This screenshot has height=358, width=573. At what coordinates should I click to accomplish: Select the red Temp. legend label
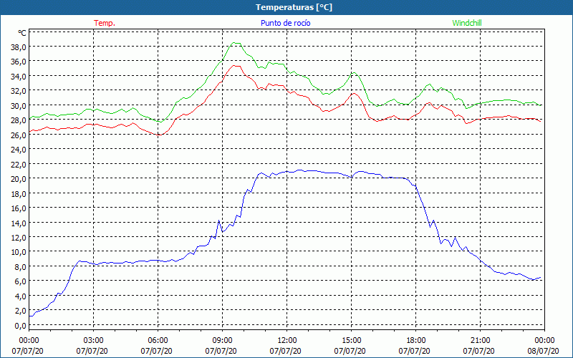coord(105,23)
